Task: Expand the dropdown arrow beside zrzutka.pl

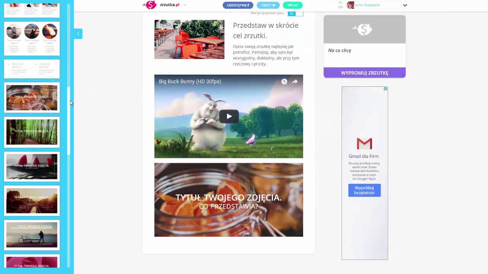Action: pos(185,5)
